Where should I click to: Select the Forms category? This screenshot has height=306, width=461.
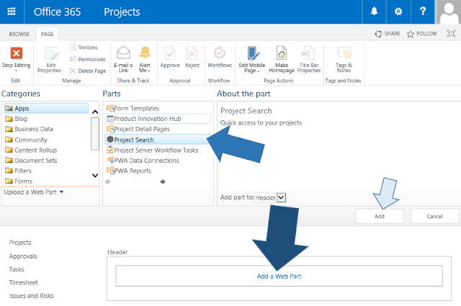19,181
